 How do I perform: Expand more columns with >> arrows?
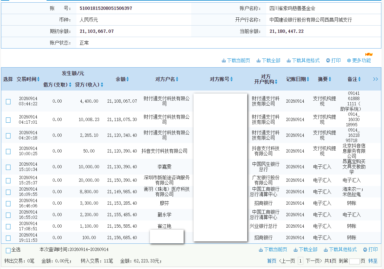[x=375, y=79]
